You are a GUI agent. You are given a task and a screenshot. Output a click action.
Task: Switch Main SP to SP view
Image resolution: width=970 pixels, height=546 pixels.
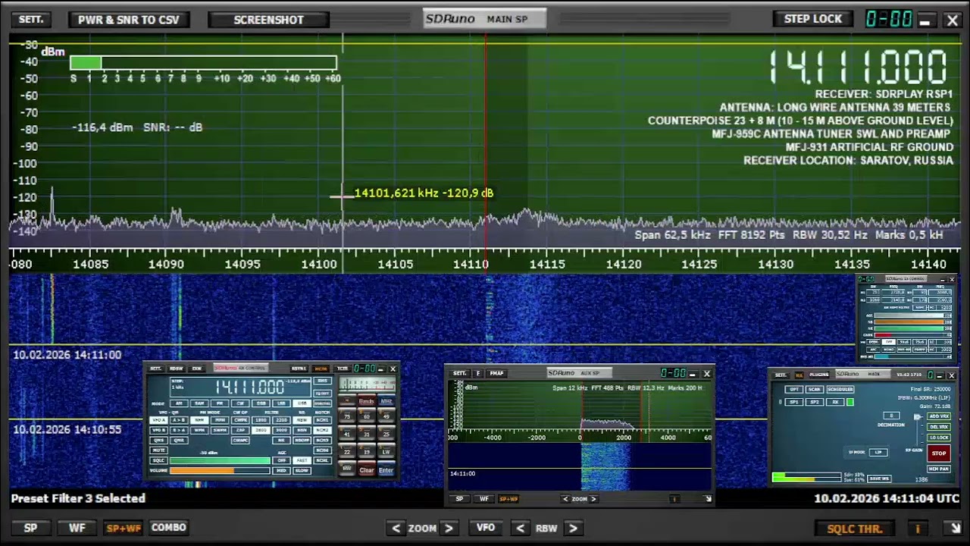[x=30, y=528]
